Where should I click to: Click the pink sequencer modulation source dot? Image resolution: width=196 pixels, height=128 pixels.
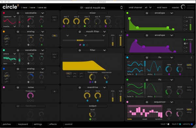coord(127,102)
